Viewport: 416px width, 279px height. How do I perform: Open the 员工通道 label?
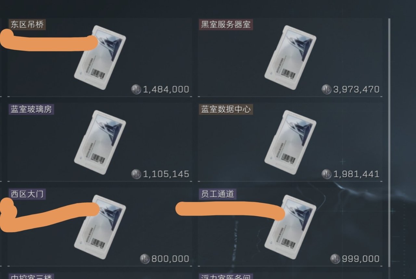(218, 194)
